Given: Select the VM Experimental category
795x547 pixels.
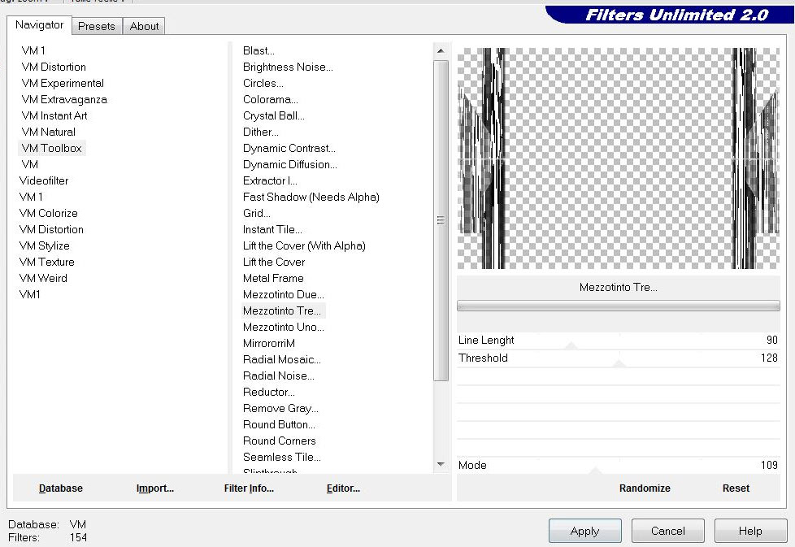Looking at the screenshot, I should point(63,83).
